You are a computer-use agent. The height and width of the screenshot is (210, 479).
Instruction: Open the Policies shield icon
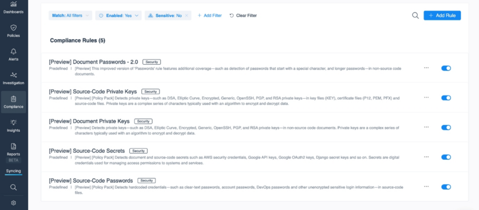coord(13,28)
